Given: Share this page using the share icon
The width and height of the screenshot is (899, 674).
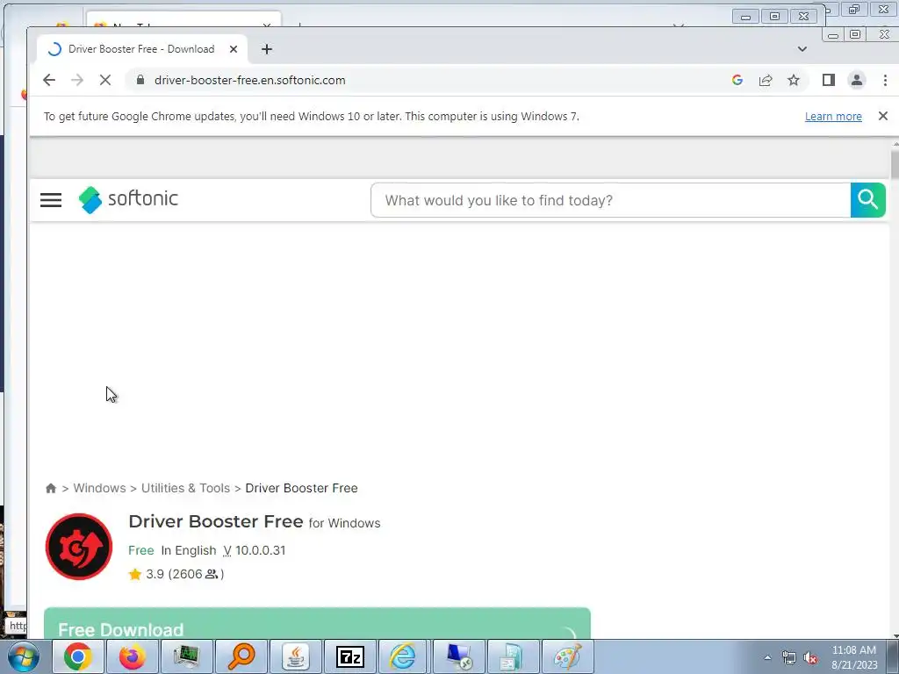Looking at the screenshot, I should [x=766, y=80].
